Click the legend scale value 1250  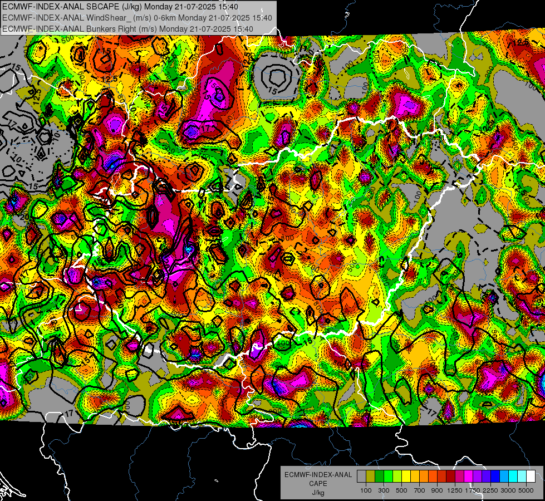tap(455, 490)
